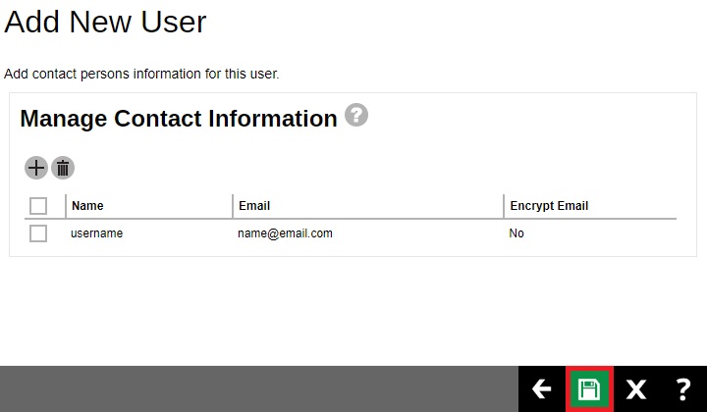
Task: Toggle the select-all checkbox in table header
Action: (38, 206)
